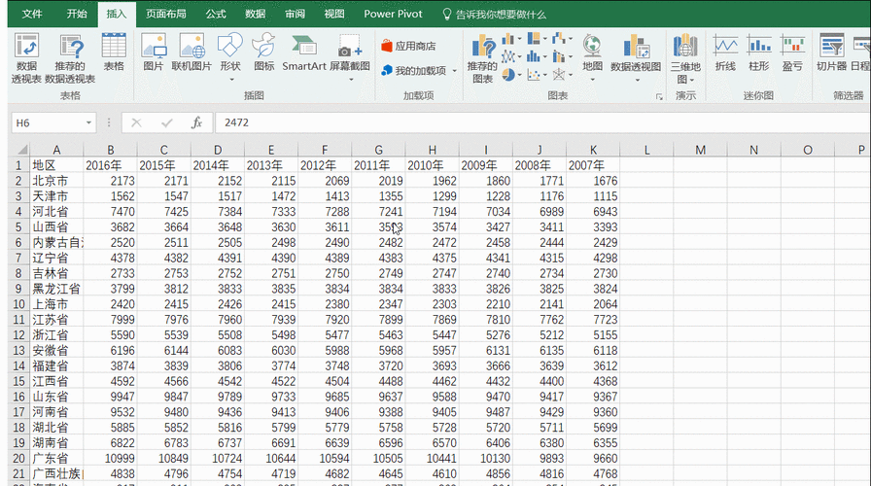Select the cell '1115' in Tianjin row

593,196
